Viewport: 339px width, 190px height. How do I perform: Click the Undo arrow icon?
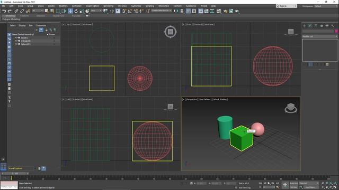coord(4,11)
